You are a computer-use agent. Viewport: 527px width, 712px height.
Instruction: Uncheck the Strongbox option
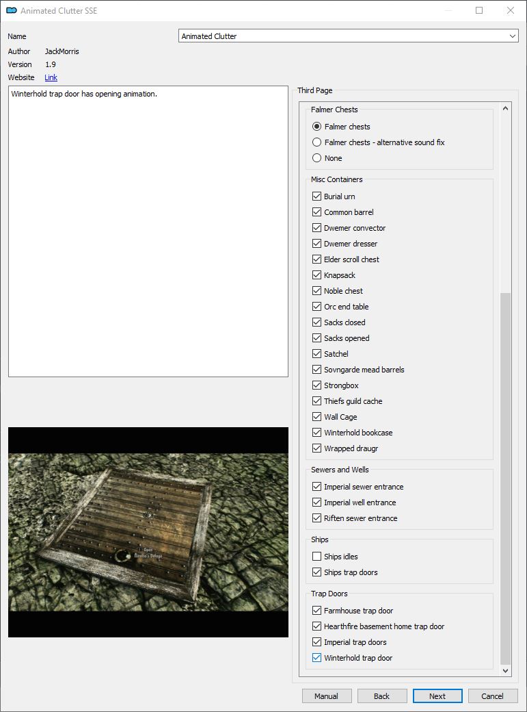click(x=316, y=385)
